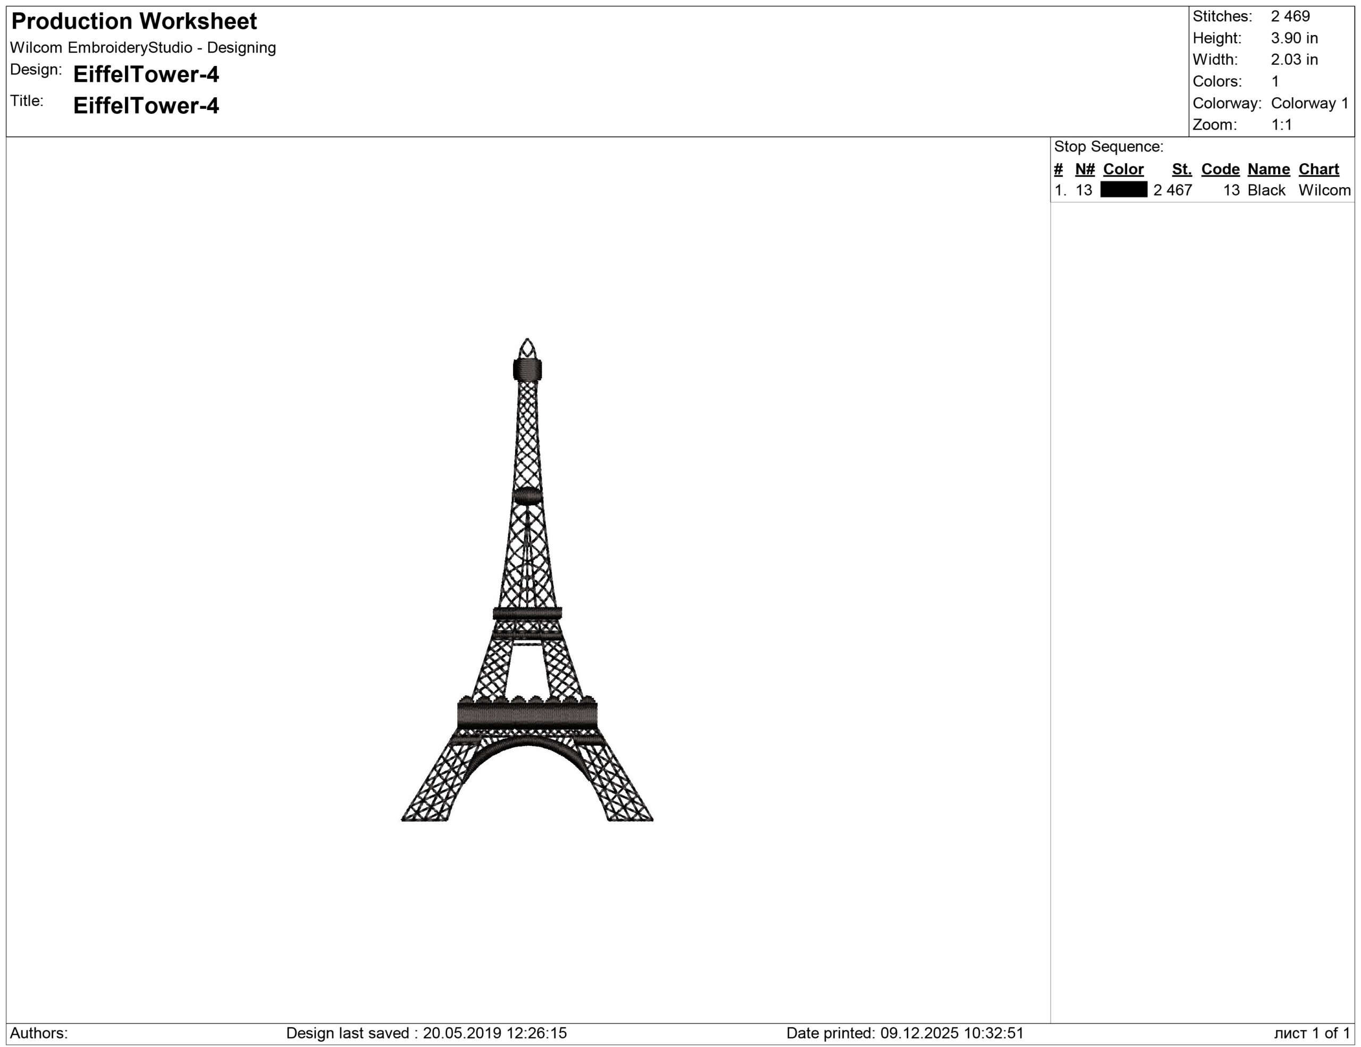
Task: Click the Name column header
Action: (1268, 170)
